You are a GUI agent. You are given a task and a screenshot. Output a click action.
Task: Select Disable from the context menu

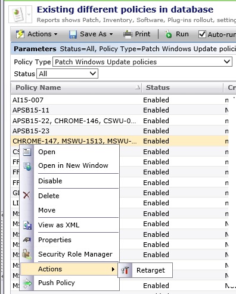tap(50, 181)
